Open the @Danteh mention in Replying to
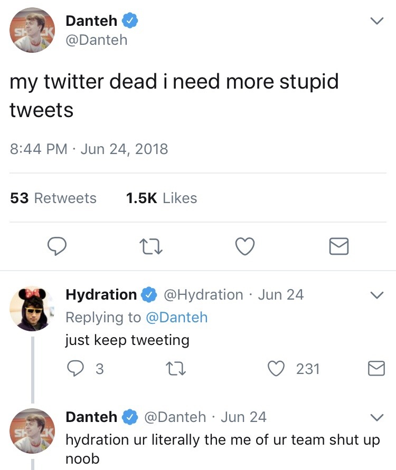This screenshot has width=396, height=470. click(x=176, y=317)
